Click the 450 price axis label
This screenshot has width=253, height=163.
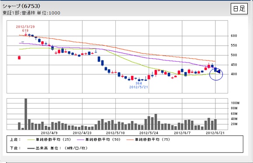234,65
